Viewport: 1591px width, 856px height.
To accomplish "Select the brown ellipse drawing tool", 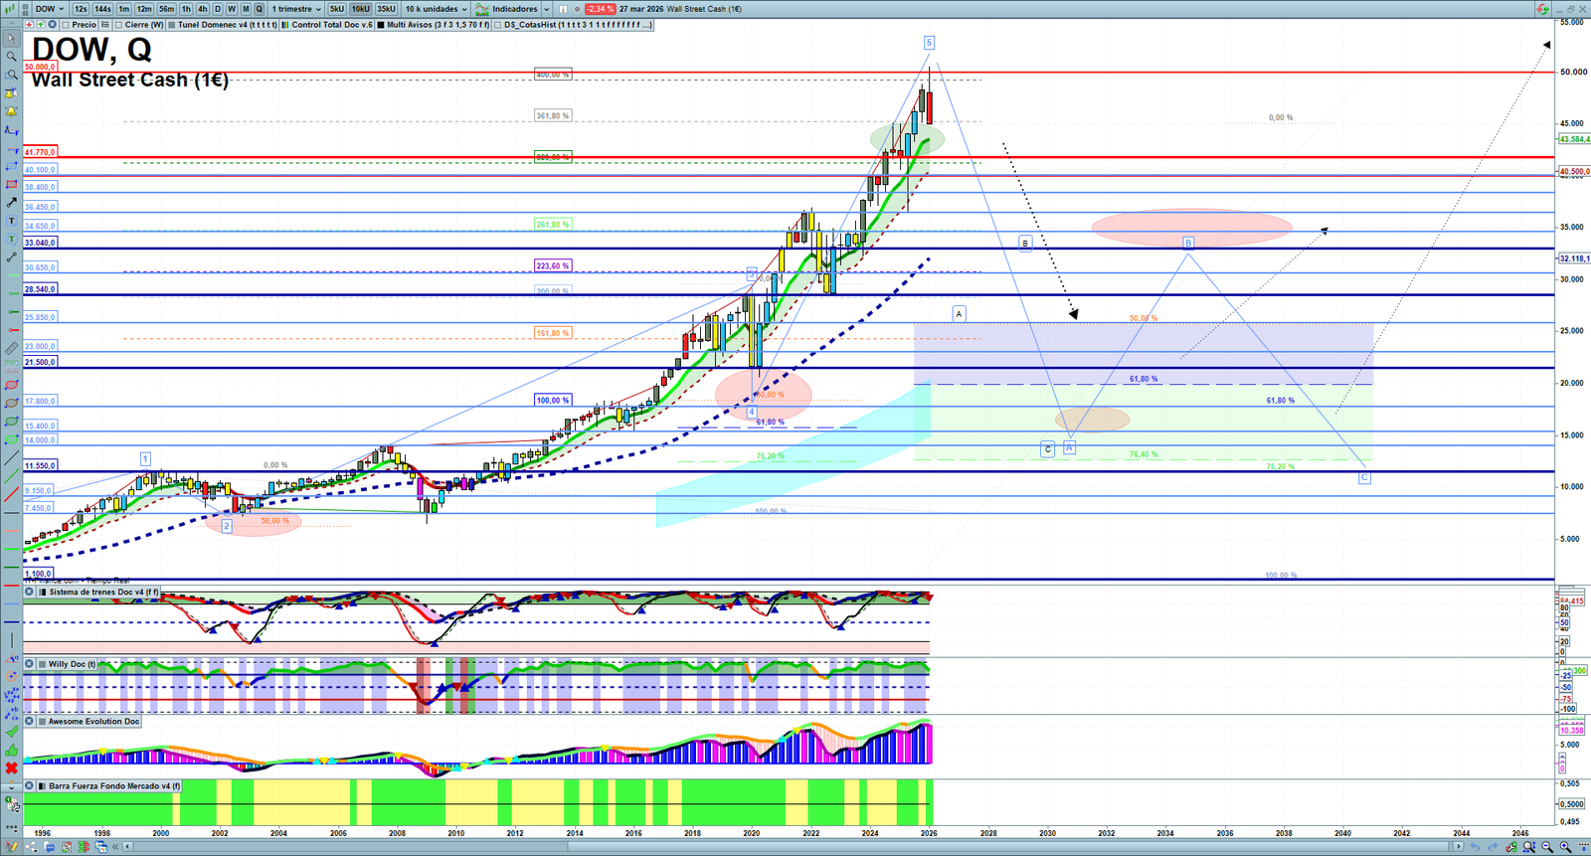I will 11,403.
